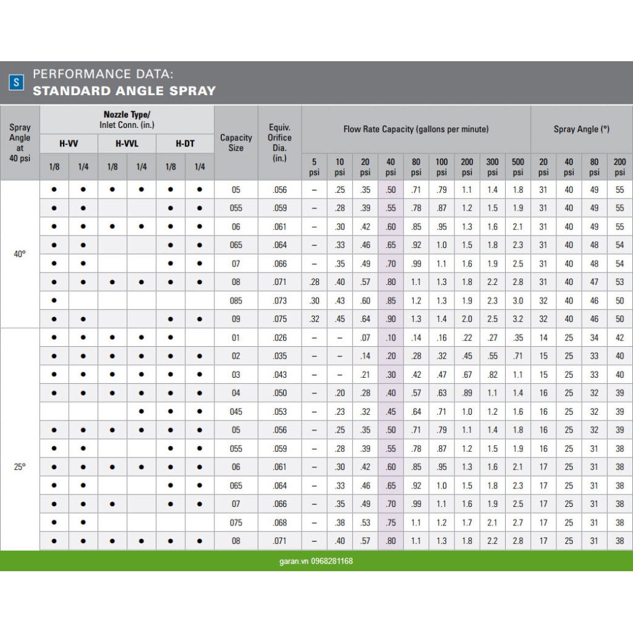Viewport: 633px width, 633px height.
Task: Select orifice diameter .053
Action: point(279,412)
